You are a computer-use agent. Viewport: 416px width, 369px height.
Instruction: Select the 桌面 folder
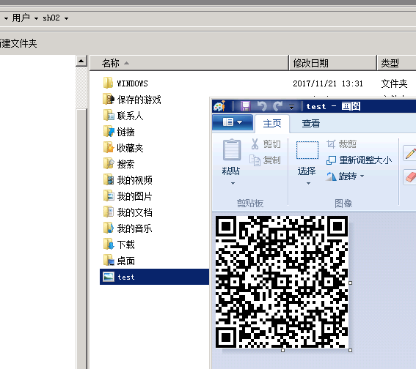[119, 261]
